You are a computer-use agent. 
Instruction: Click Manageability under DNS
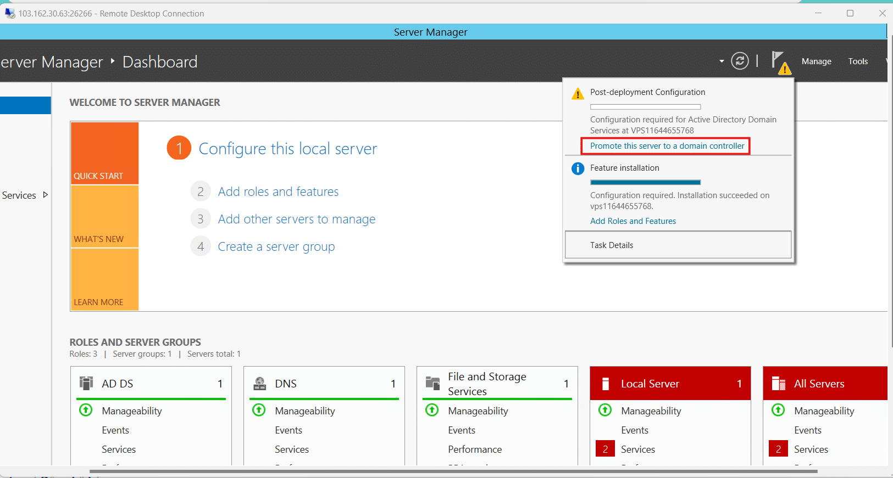click(305, 411)
